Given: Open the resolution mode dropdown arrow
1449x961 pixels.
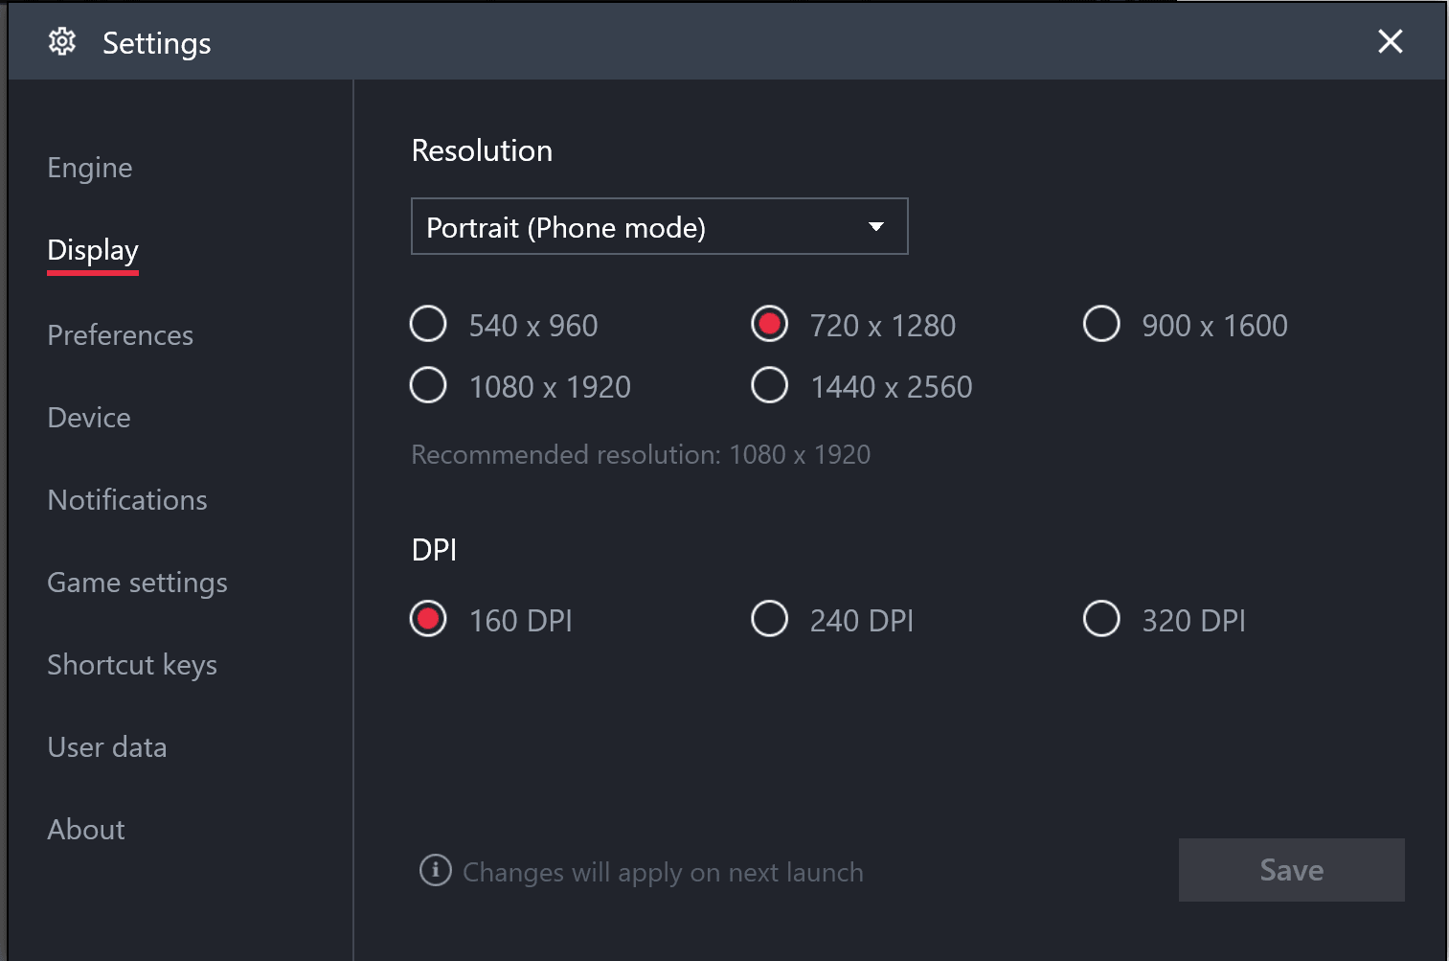Looking at the screenshot, I should coord(875,227).
